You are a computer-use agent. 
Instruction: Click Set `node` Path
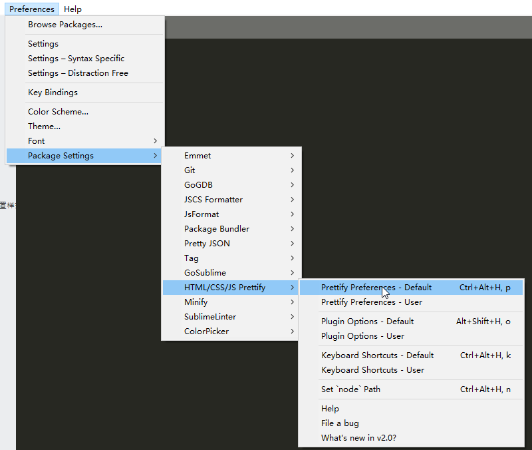350,389
